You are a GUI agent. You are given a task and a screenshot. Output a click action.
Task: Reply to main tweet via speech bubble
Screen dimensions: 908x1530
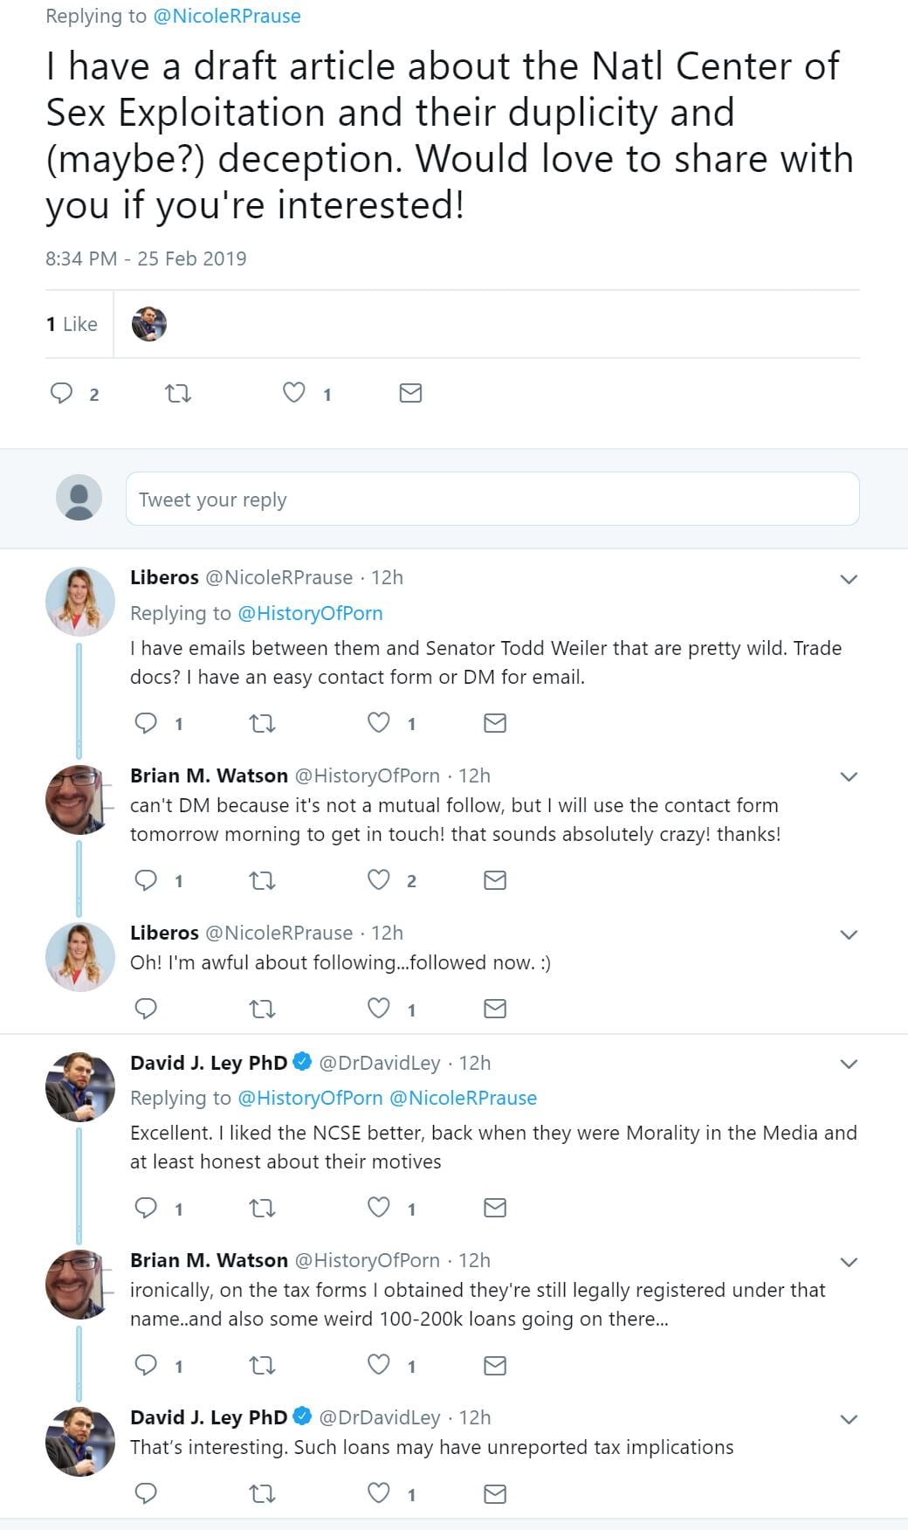tap(61, 393)
